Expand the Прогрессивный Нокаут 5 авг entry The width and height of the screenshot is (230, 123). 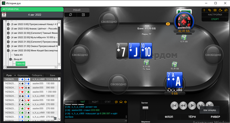8,24
